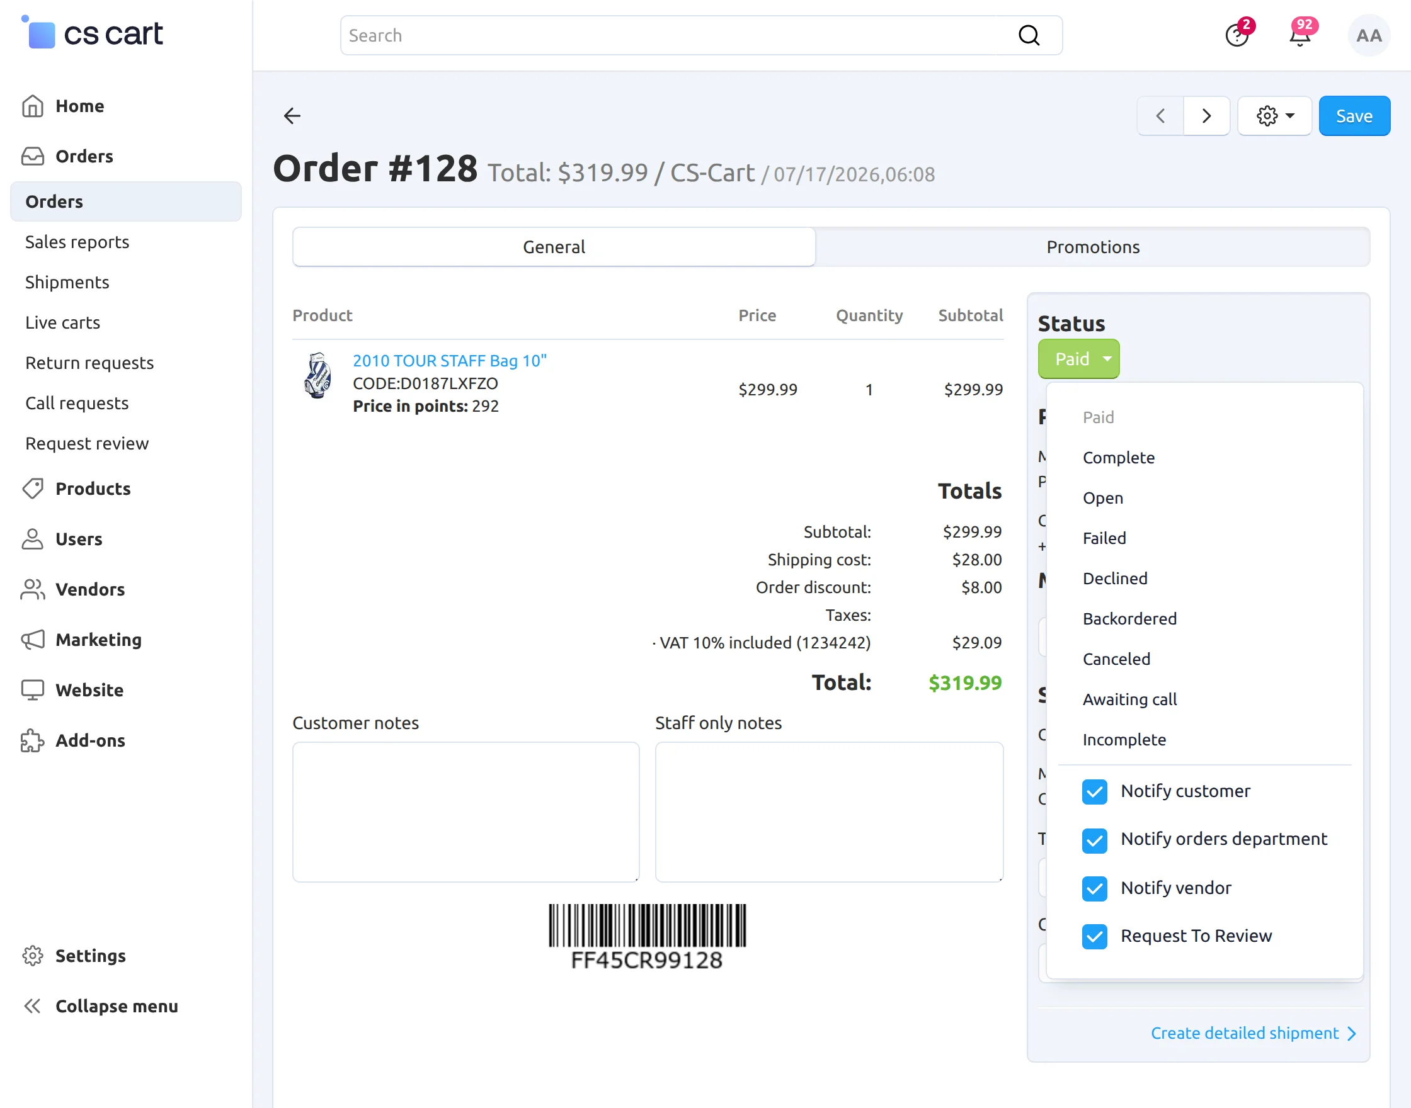
Task: Open the help center icon with badge 2
Action: coord(1237,35)
